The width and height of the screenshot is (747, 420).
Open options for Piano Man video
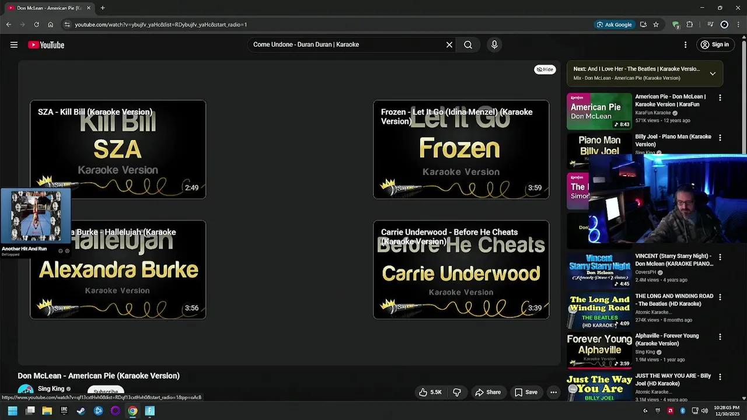coord(720,138)
